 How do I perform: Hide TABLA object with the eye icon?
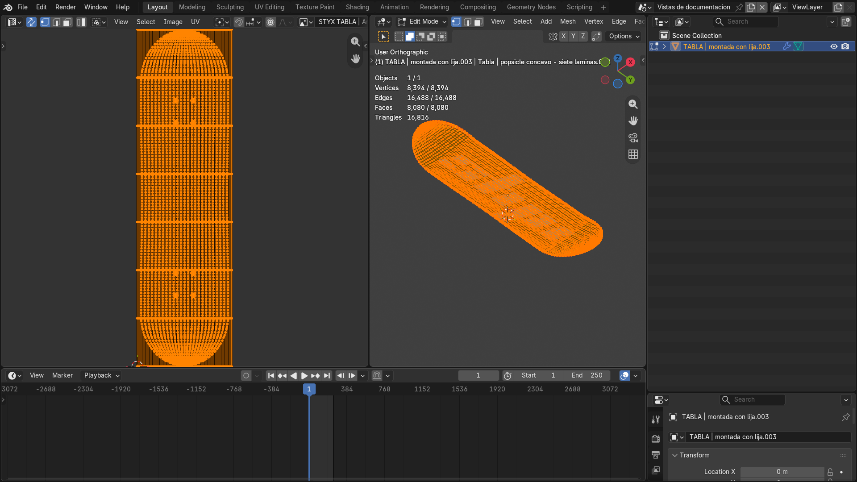834,46
